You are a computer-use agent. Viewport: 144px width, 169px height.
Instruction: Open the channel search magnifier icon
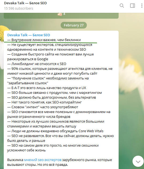pyautogui.click(x=122, y=6)
